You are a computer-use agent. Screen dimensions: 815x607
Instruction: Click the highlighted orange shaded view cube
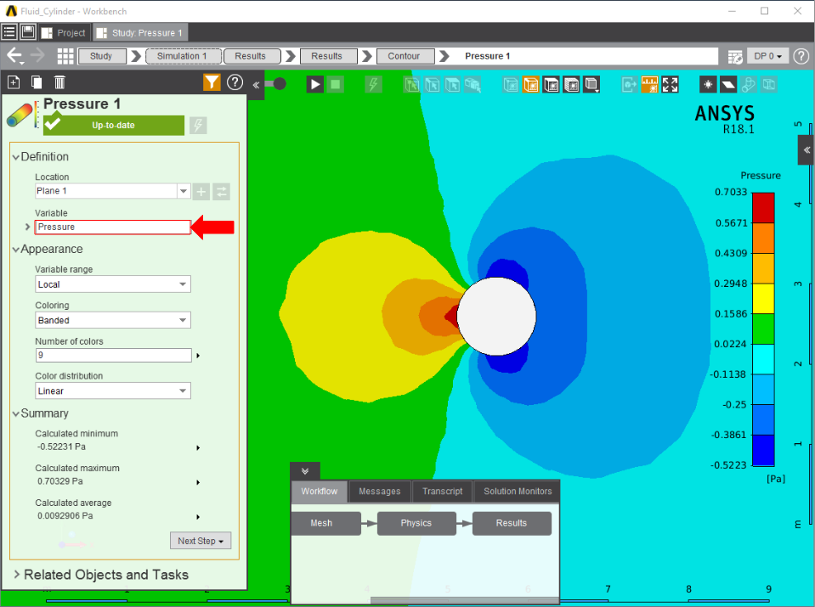coord(530,84)
